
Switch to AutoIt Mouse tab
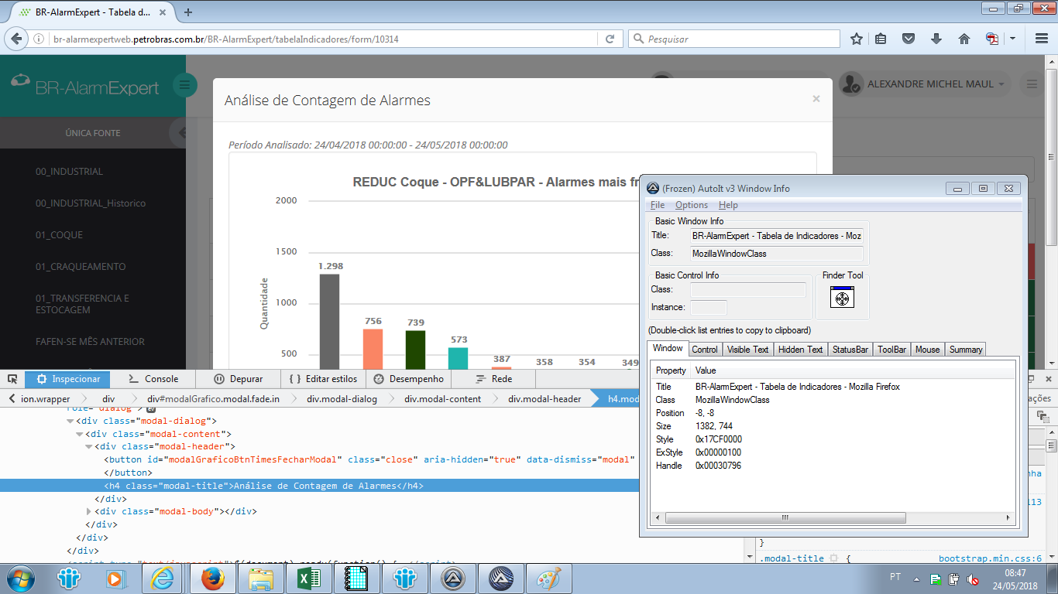[x=927, y=350]
